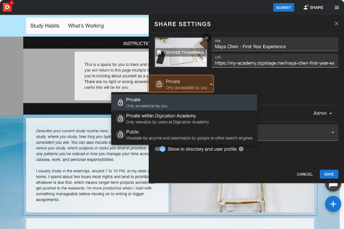Viewport: 344px width, 229px height.
Task: Remove the thumbnail image with X
Action: click(x=206, y=38)
